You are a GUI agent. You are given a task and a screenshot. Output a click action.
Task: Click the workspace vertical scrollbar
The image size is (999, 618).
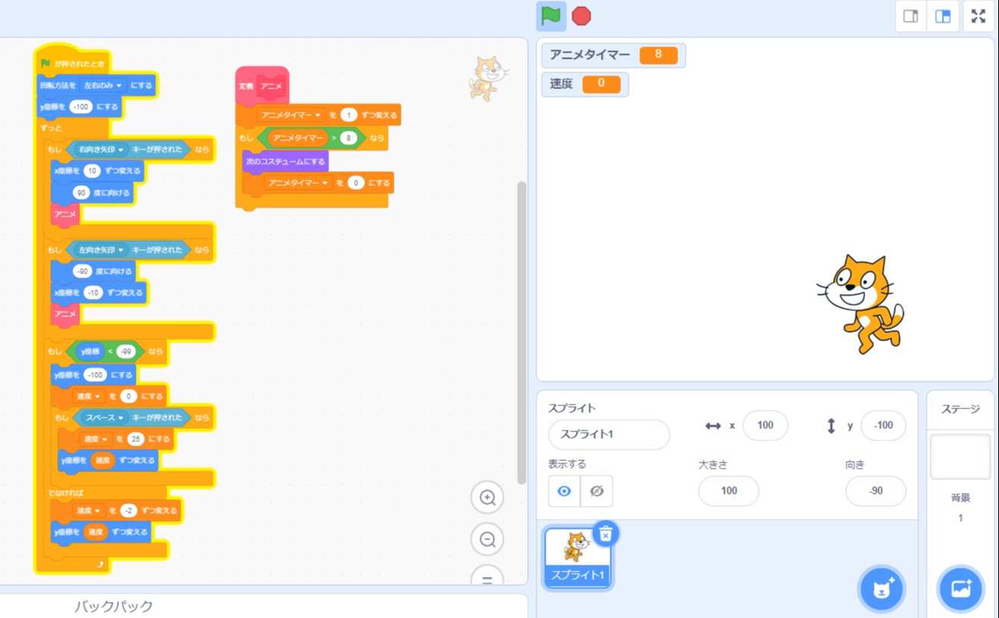click(521, 331)
